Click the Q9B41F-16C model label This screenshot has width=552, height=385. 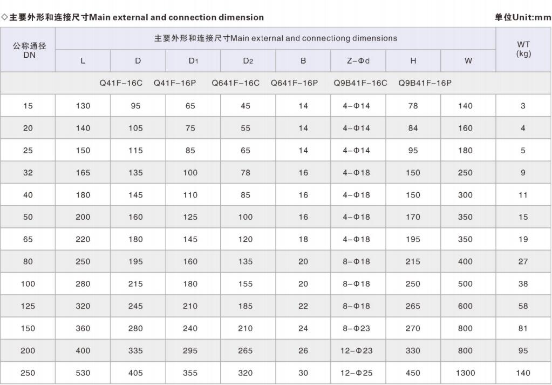[x=360, y=83]
